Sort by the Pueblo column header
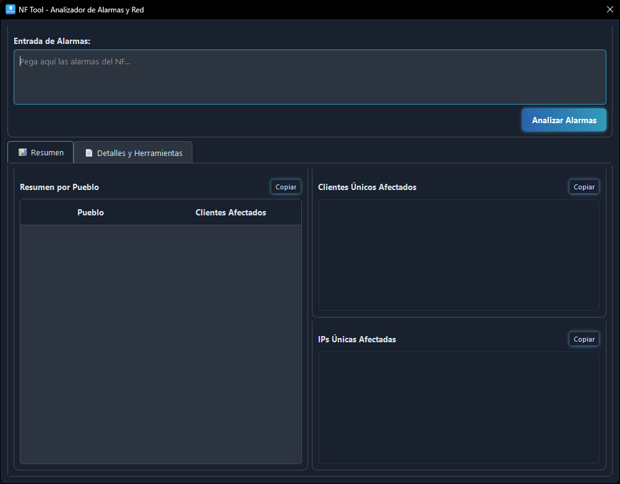620x484 pixels. coord(90,212)
